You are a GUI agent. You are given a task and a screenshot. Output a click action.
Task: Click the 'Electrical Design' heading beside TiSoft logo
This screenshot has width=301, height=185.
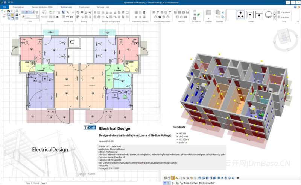(115, 128)
